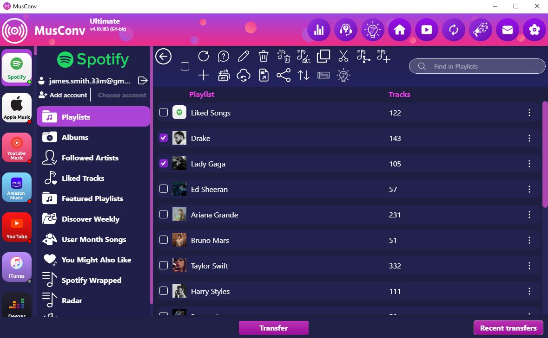The image size is (548, 338).
Task: Click the refresh playlists icon
Action: [204, 56]
